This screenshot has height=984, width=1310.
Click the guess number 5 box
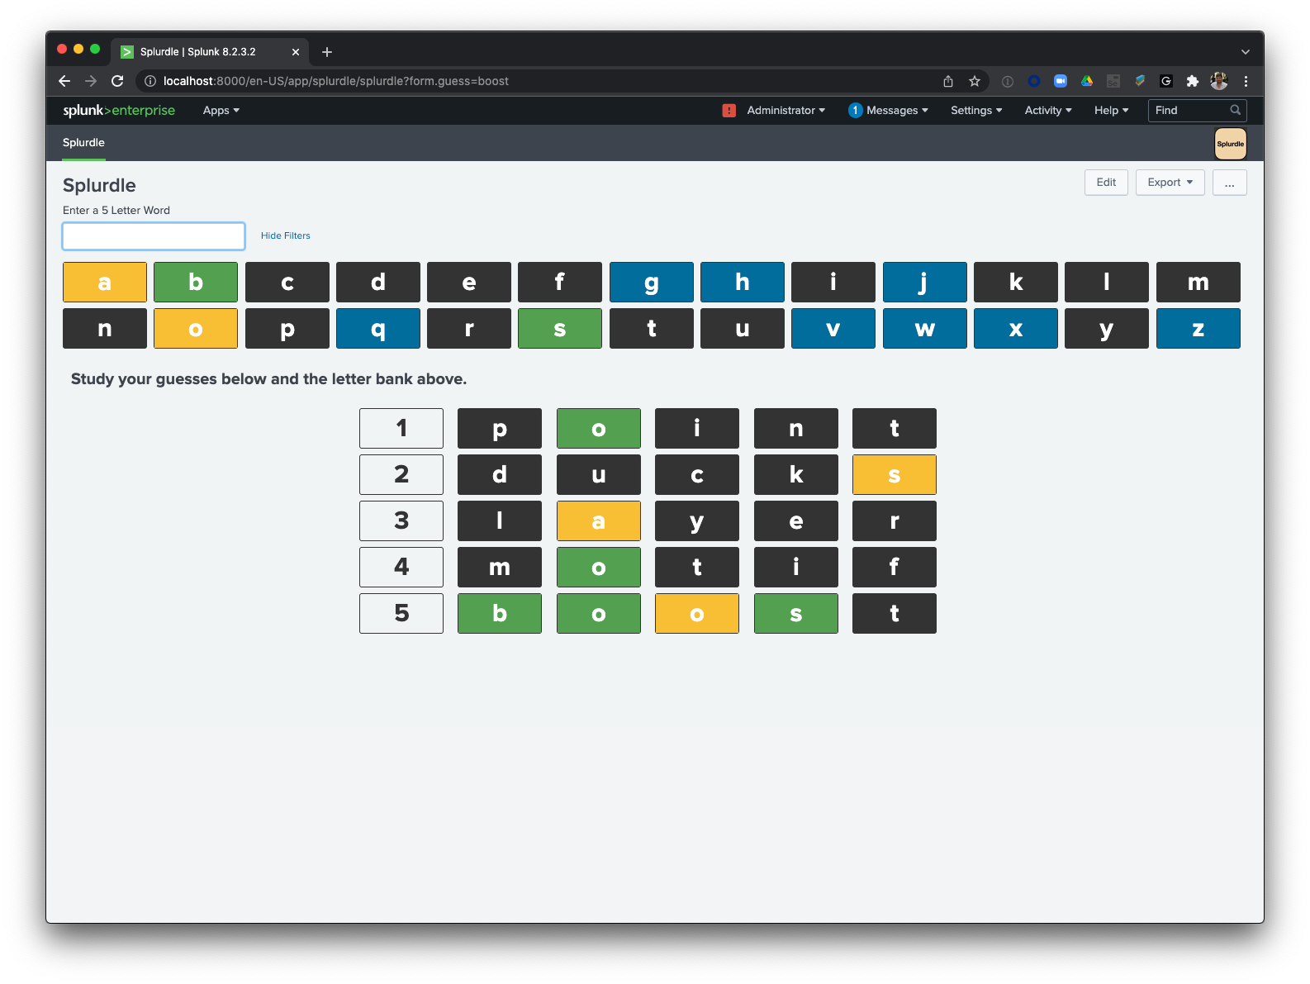click(x=401, y=614)
